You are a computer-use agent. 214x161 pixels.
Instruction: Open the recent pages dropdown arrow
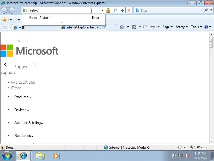18,10
